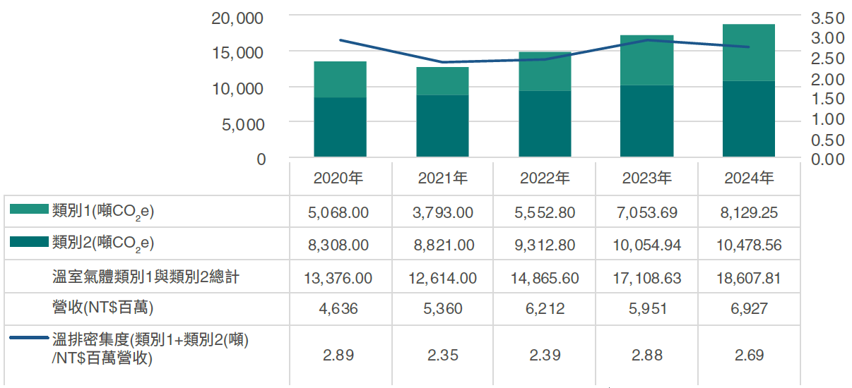Select the cell showing 8,821.00
The height and width of the screenshot is (388, 852).
[x=442, y=245]
